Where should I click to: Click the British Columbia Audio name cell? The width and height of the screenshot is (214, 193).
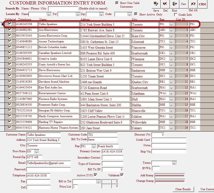pyautogui.click(x=58, y=47)
